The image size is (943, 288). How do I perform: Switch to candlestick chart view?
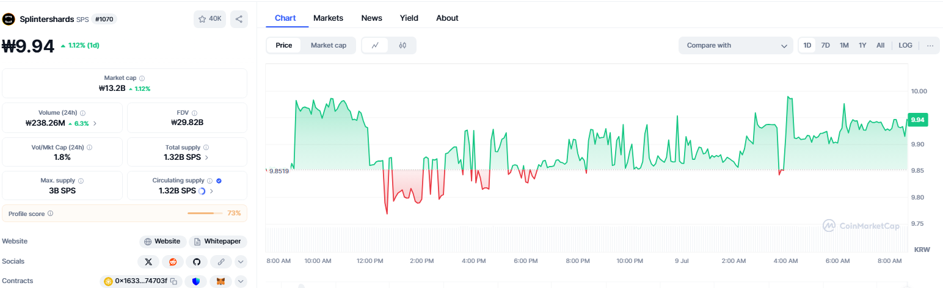tap(402, 45)
